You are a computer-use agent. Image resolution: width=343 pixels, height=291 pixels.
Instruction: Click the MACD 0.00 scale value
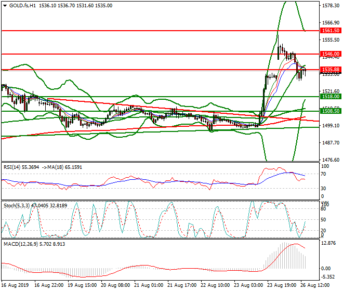point(326,269)
